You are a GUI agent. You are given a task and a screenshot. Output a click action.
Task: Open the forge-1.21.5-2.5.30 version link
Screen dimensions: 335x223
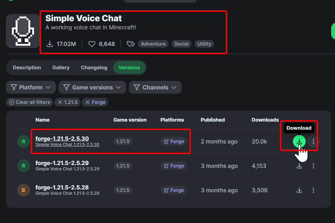coord(62,139)
